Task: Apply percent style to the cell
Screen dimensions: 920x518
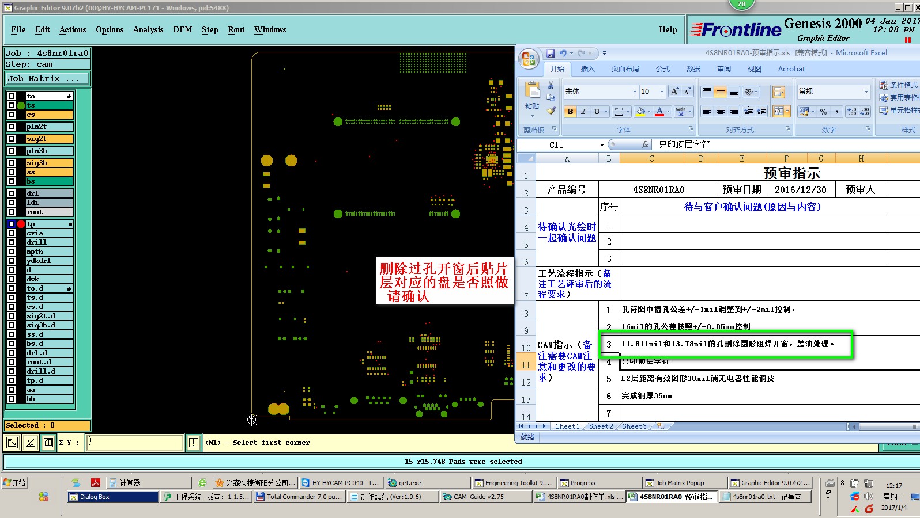Action: tap(823, 111)
